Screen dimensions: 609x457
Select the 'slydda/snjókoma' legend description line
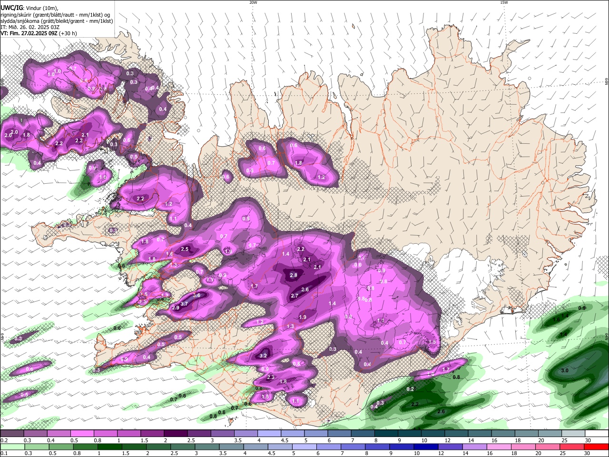click(x=57, y=21)
